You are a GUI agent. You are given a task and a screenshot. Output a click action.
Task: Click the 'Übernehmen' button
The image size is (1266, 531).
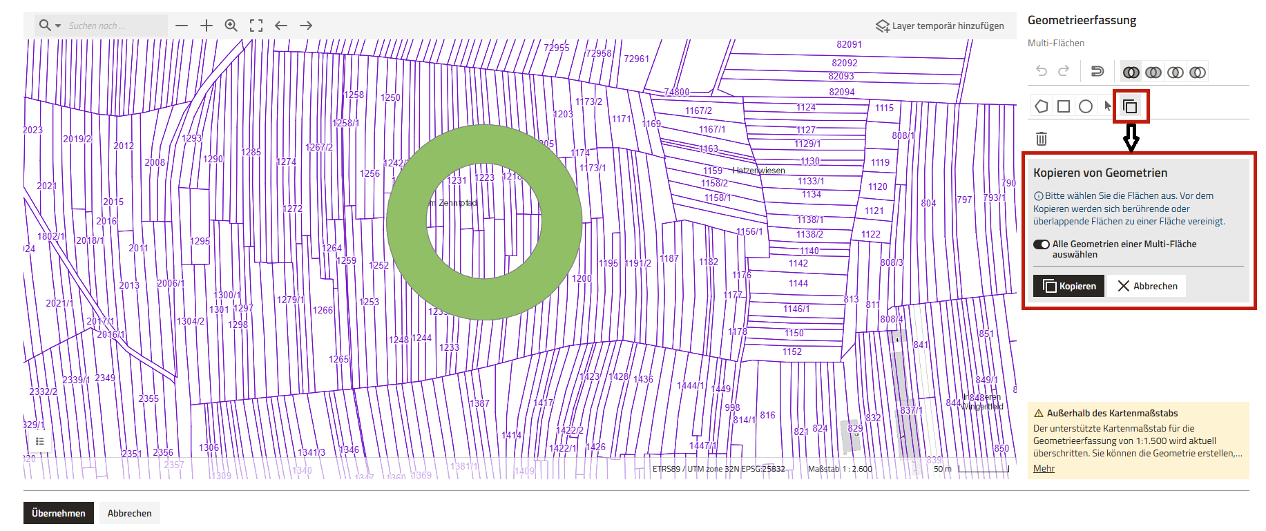[x=59, y=513]
